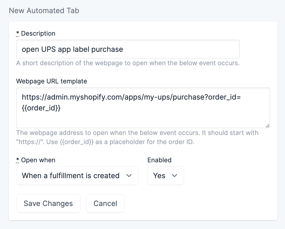Screen dimensions: 285x229
Task: Click the Enabled label above the Yes select
Action: click(159, 160)
